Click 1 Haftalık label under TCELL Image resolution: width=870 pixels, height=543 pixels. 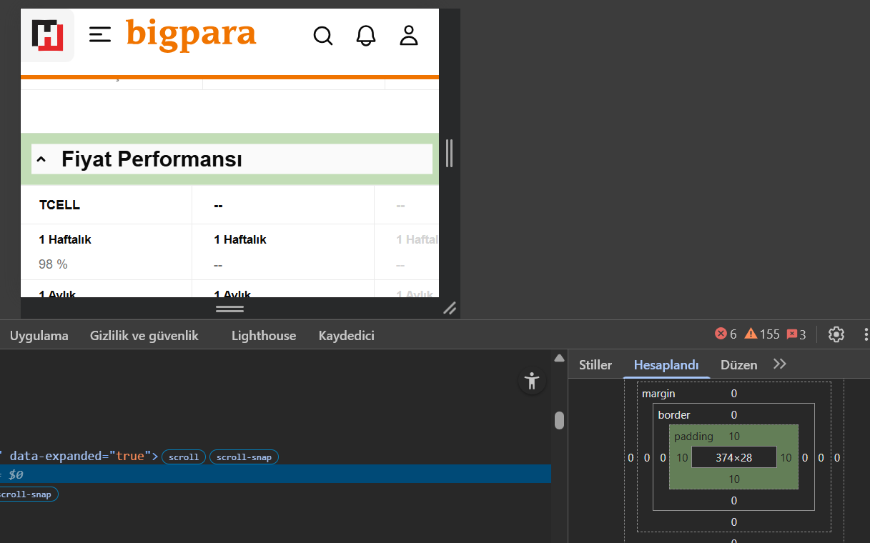click(x=65, y=239)
